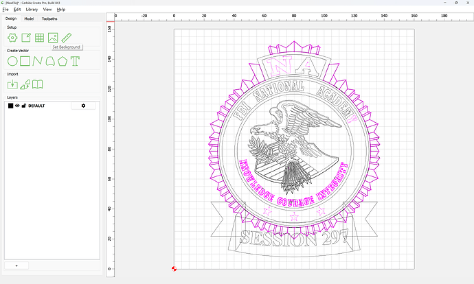
Task: Select the Circle vector tool
Action: [12, 61]
